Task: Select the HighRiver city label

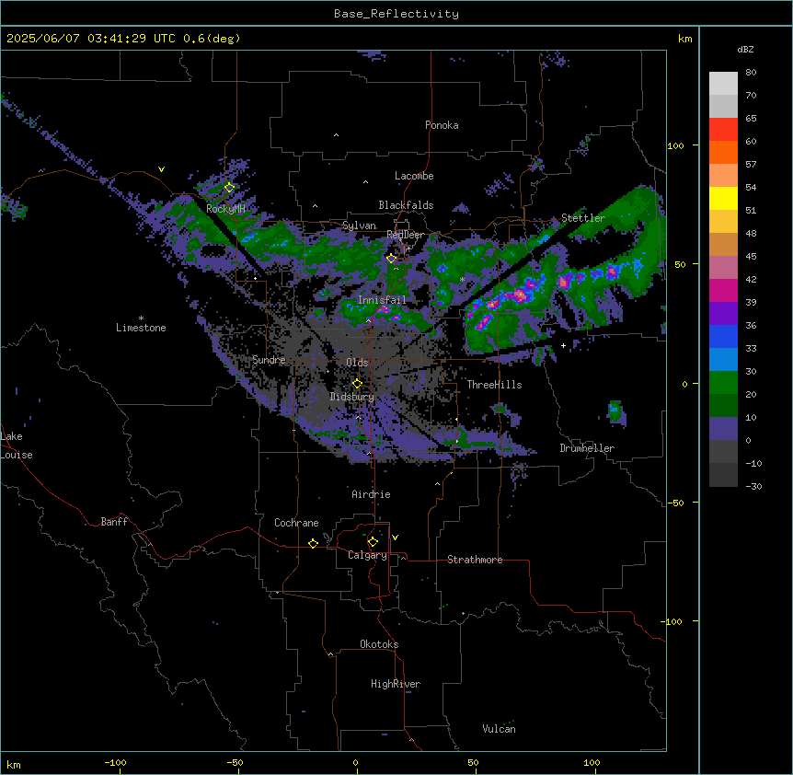Action: point(396,684)
